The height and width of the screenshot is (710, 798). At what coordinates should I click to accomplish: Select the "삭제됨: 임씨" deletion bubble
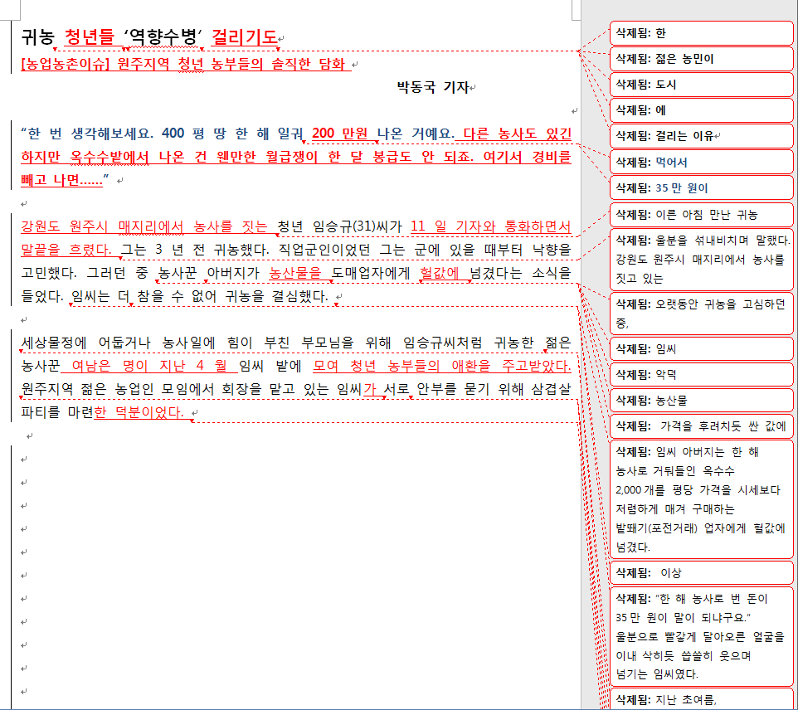701,350
